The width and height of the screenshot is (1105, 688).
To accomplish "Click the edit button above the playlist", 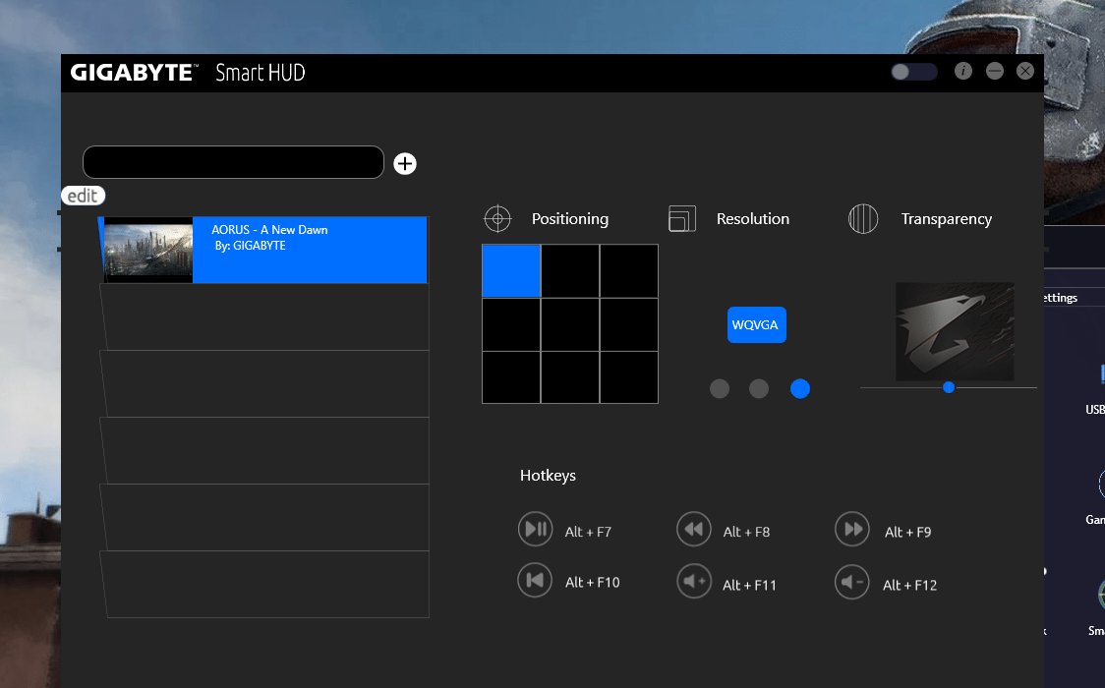I will coord(84,196).
